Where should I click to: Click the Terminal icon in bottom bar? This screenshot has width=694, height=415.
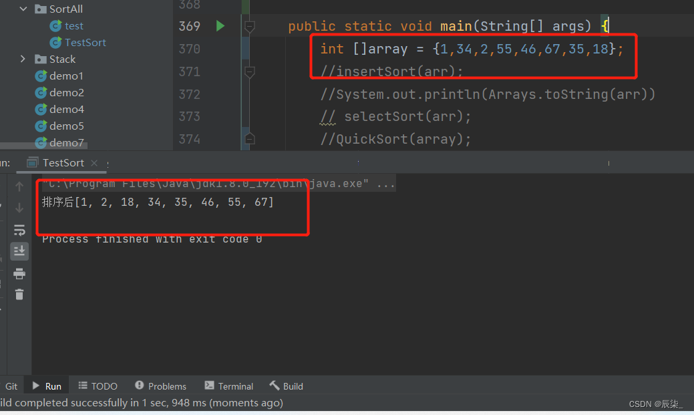(209, 386)
